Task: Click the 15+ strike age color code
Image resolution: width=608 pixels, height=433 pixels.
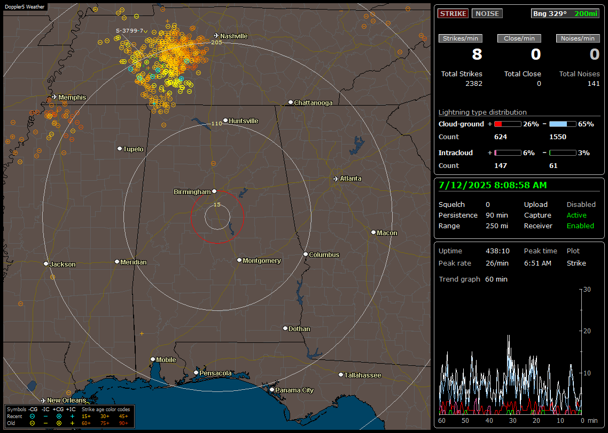Action: tap(86, 416)
